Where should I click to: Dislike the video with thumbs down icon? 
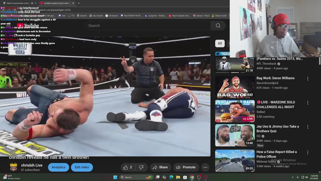point(141,167)
